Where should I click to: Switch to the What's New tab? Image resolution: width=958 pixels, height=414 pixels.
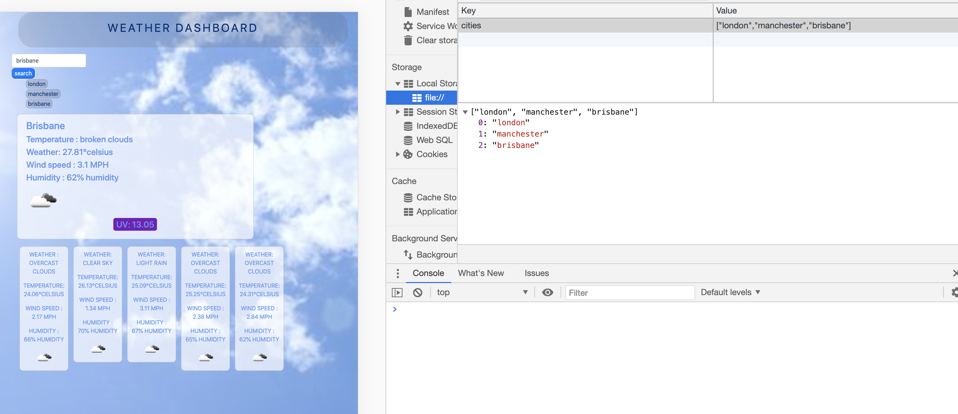click(x=481, y=273)
